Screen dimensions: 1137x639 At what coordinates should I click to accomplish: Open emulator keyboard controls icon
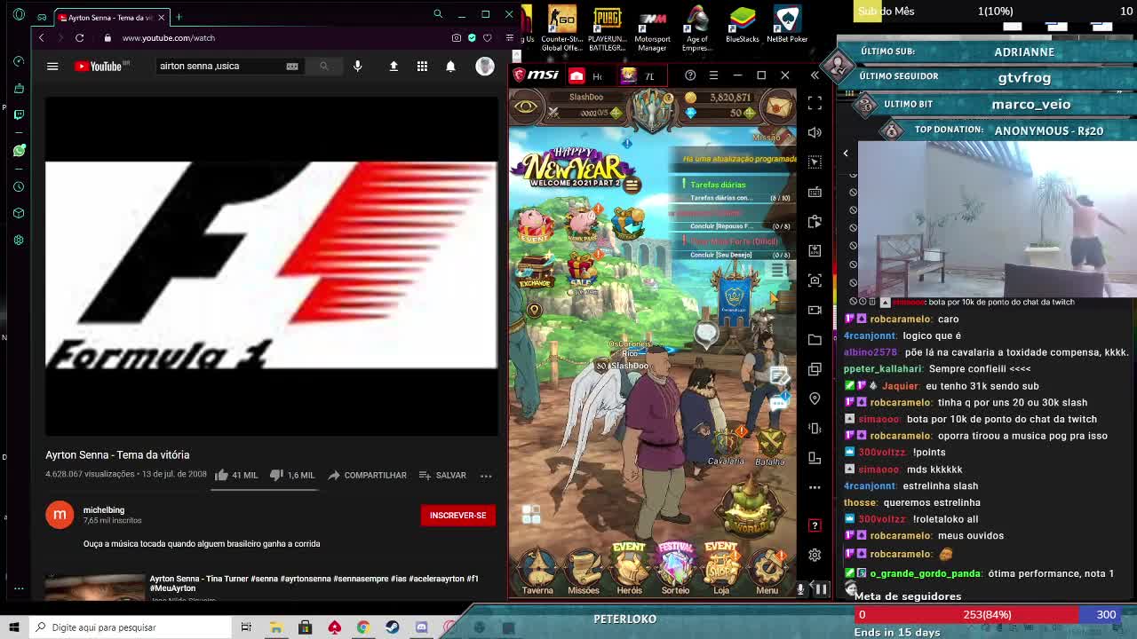click(815, 192)
